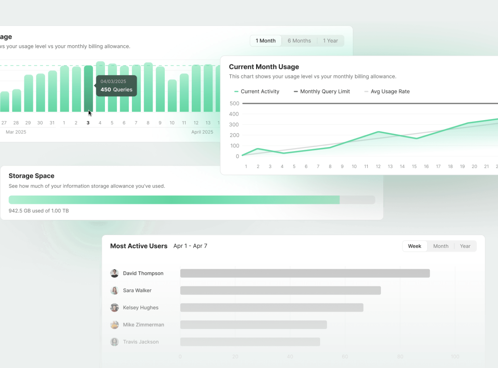Image resolution: width=498 pixels, height=368 pixels.
Task: Click Travis Jackson's avatar icon
Action: (114, 342)
